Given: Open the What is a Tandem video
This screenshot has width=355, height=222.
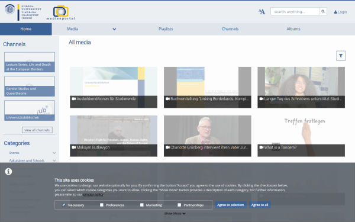Looking at the screenshot, I should point(301,136).
